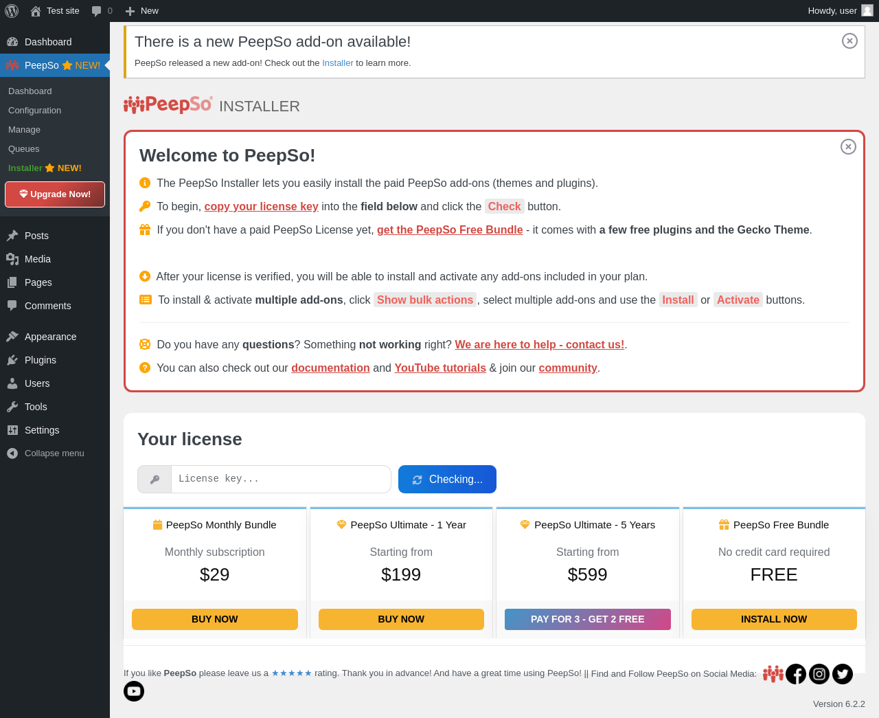Open the YouTube icon in footer
Viewport: 879px width, 718px height.
134,691
